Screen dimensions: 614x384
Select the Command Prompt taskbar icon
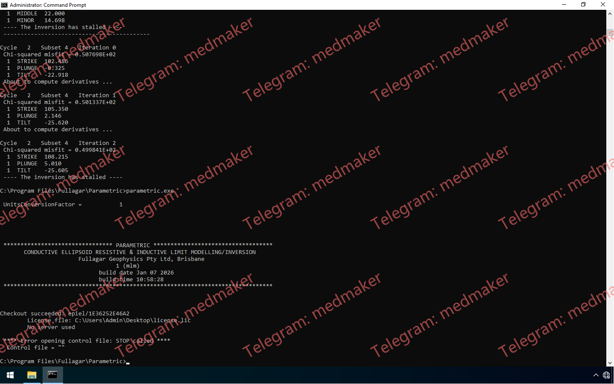[53, 375]
